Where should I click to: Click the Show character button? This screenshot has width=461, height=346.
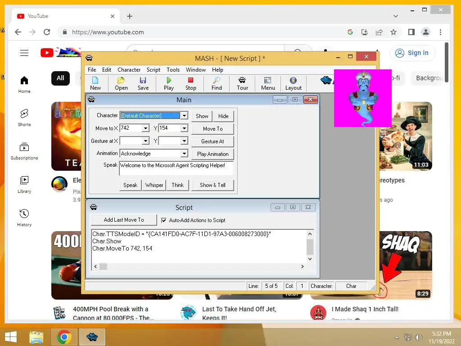click(x=202, y=116)
